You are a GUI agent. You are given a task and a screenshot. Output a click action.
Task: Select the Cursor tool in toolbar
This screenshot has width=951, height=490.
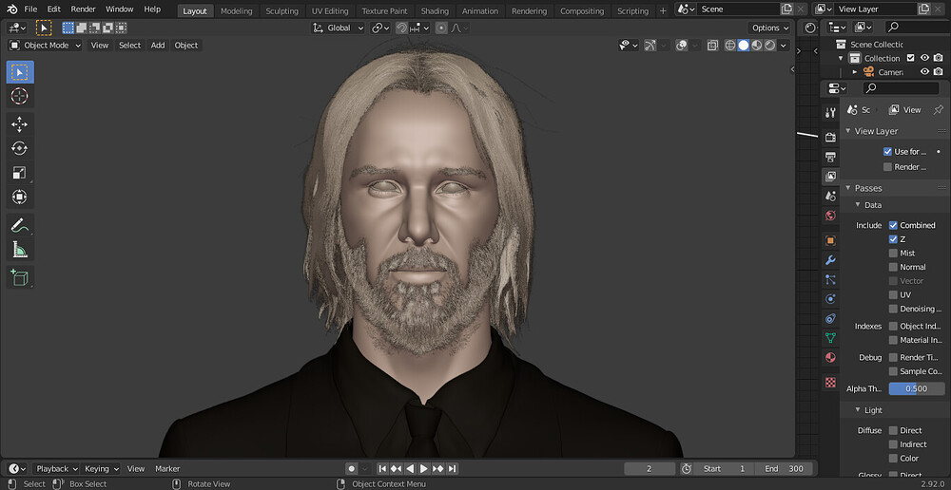(19, 96)
